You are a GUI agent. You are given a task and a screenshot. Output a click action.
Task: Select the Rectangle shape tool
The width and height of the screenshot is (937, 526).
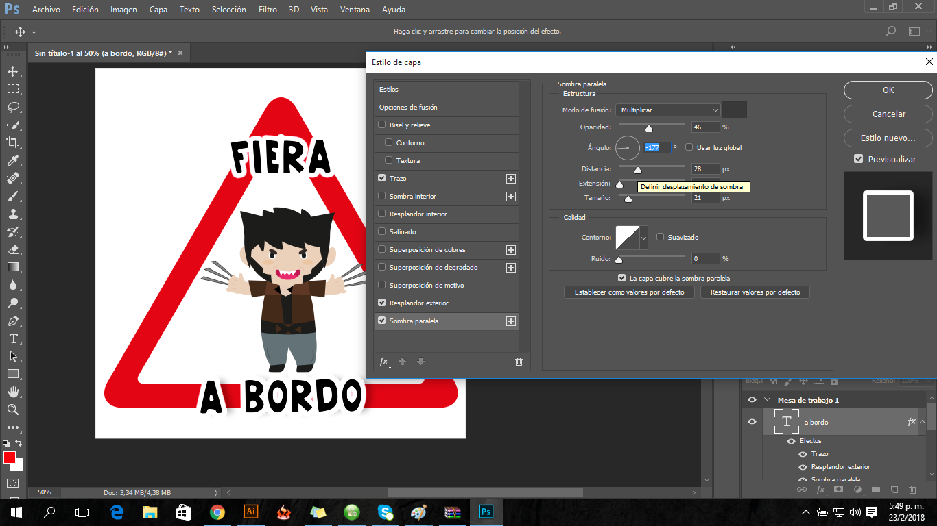point(12,374)
